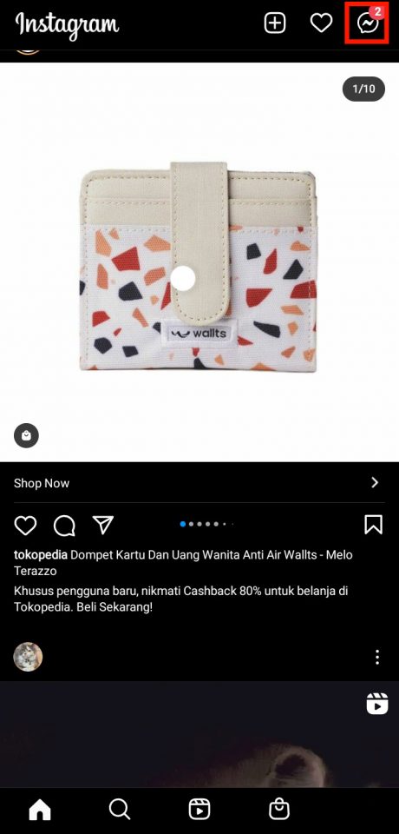This screenshot has width=399, height=834.
Task: Tap the Shop Now link
Action: tap(42, 483)
